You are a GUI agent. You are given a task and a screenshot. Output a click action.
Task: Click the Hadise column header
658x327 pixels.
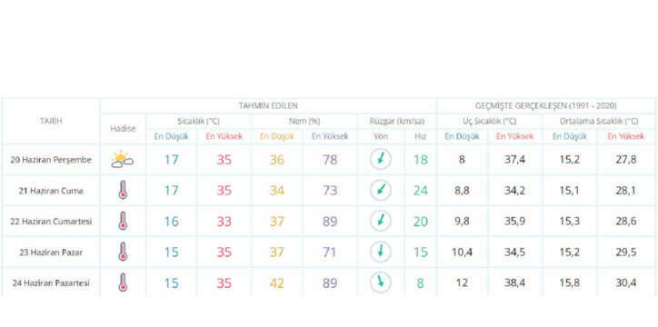tap(123, 129)
